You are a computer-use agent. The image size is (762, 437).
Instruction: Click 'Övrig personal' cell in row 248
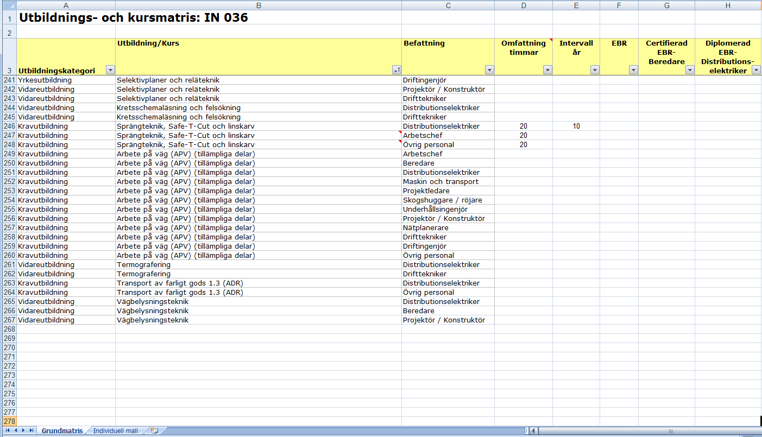coord(448,144)
